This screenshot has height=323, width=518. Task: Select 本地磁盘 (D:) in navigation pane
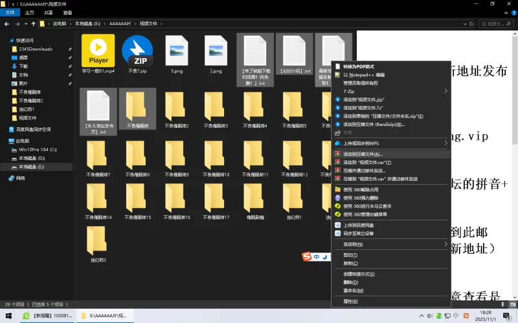point(32,158)
